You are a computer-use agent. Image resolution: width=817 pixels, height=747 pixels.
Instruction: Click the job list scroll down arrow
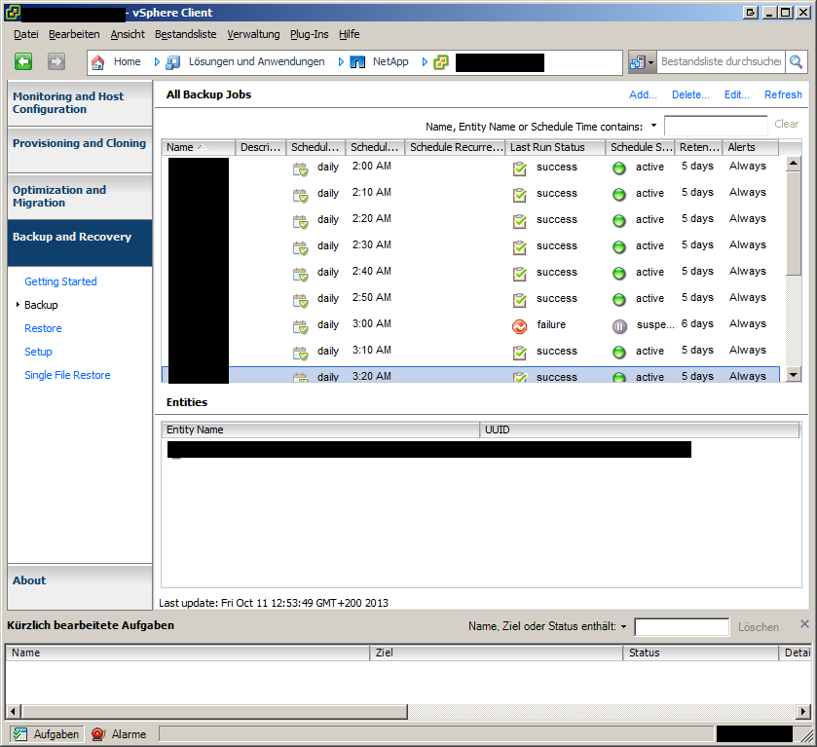pyautogui.click(x=794, y=374)
